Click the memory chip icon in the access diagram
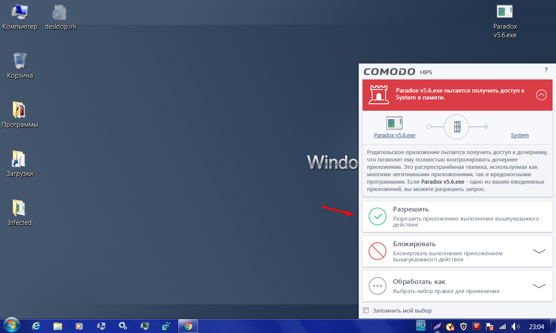 coord(456,127)
